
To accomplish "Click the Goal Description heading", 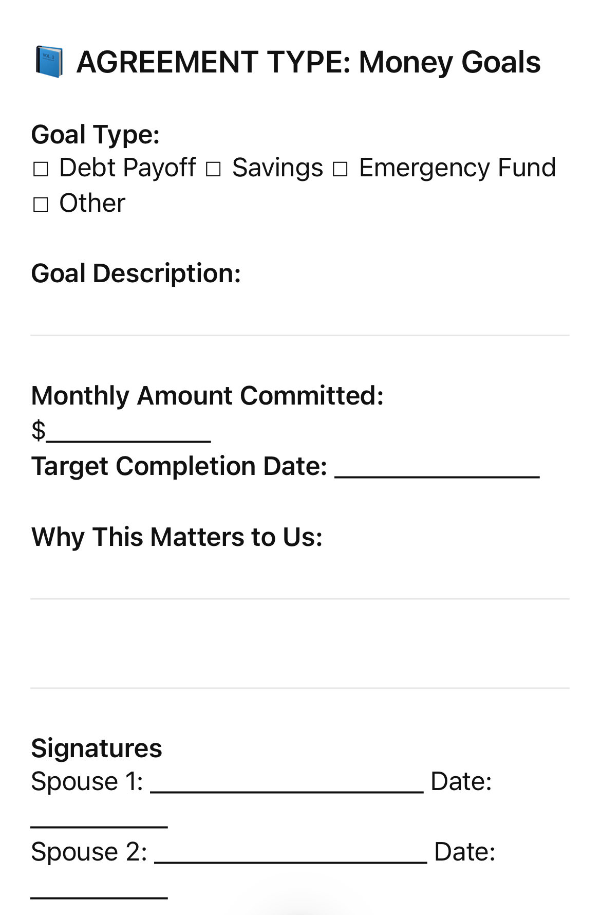I will pyautogui.click(x=136, y=273).
